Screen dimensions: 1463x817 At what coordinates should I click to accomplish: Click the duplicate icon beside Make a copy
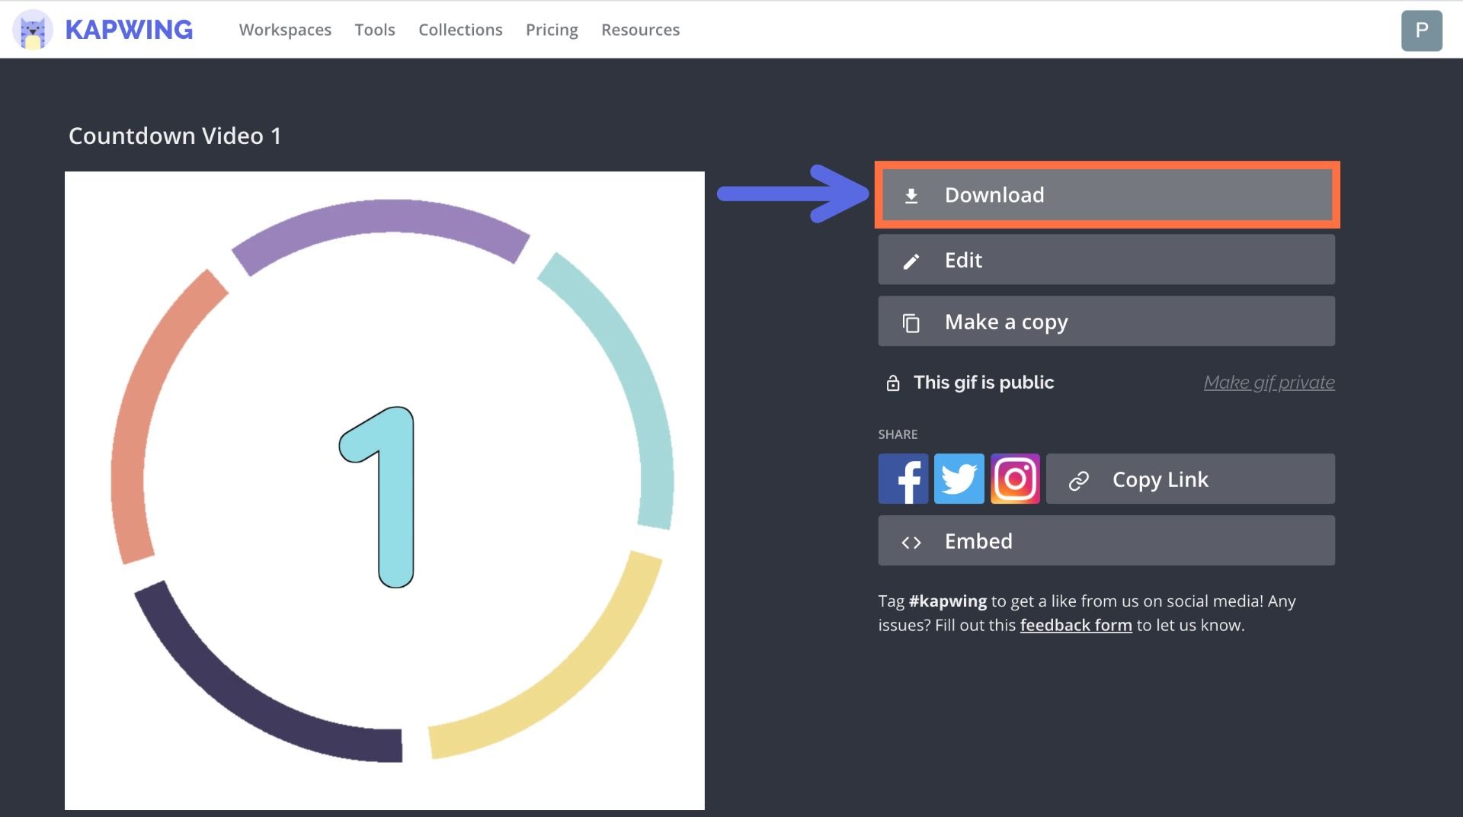coord(911,321)
